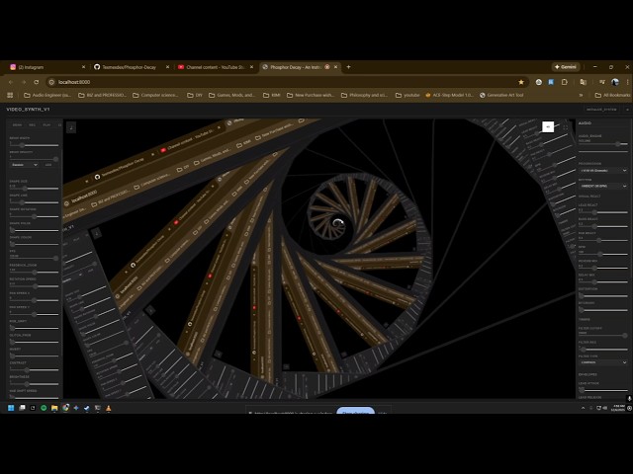Viewport: 633px width, 474px height.
Task: Show more bookmarks with the chevron
Action: coord(581,95)
